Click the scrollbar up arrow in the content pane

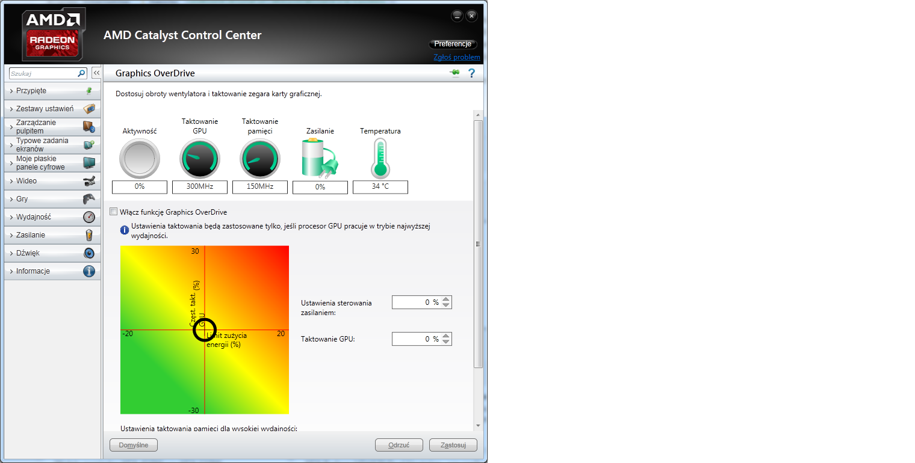click(478, 115)
